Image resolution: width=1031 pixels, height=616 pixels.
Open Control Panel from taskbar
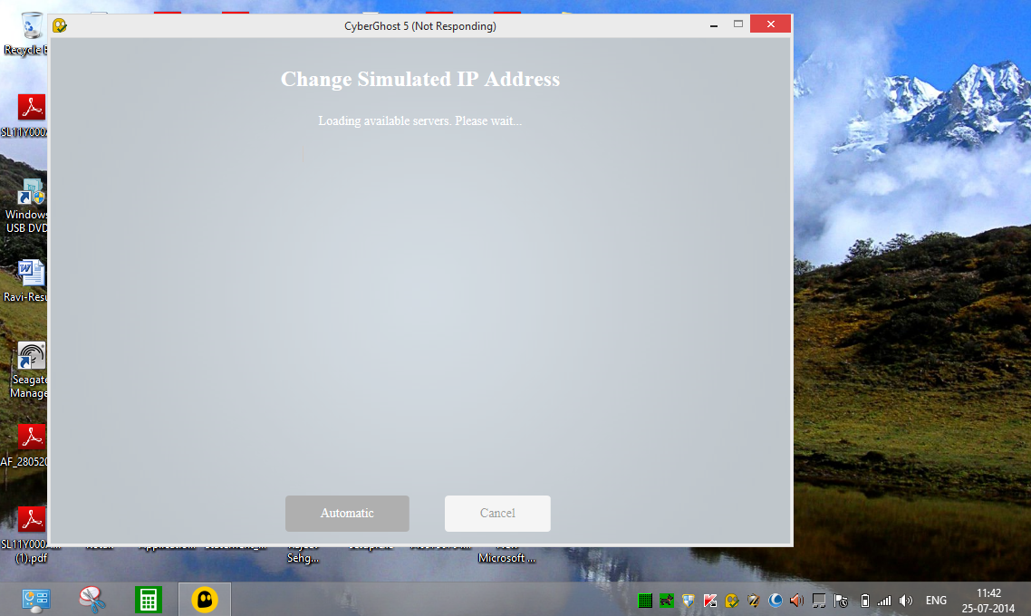pyautogui.click(x=35, y=600)
